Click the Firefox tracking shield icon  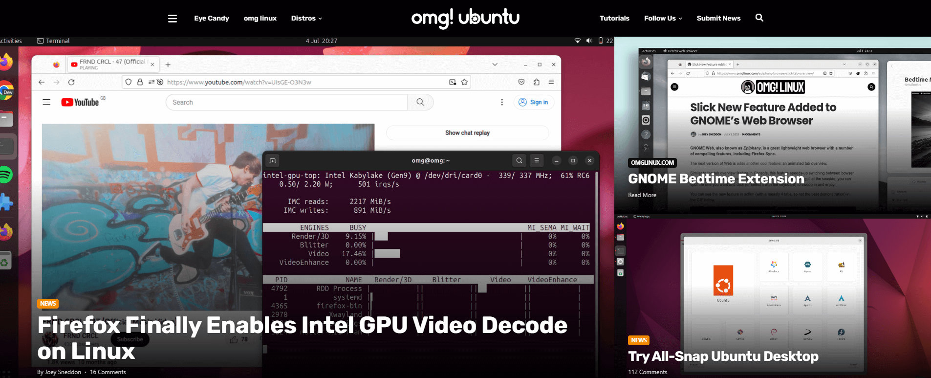(129, 82)
